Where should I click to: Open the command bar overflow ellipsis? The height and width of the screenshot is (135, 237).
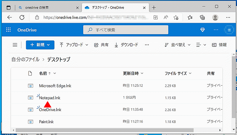click(x=147, y=45)
